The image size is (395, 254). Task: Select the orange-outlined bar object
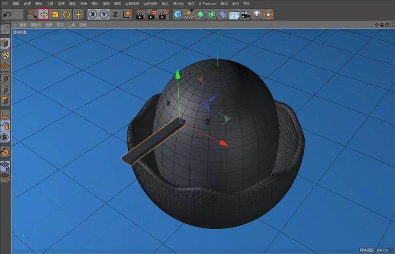tap(154, 142)
